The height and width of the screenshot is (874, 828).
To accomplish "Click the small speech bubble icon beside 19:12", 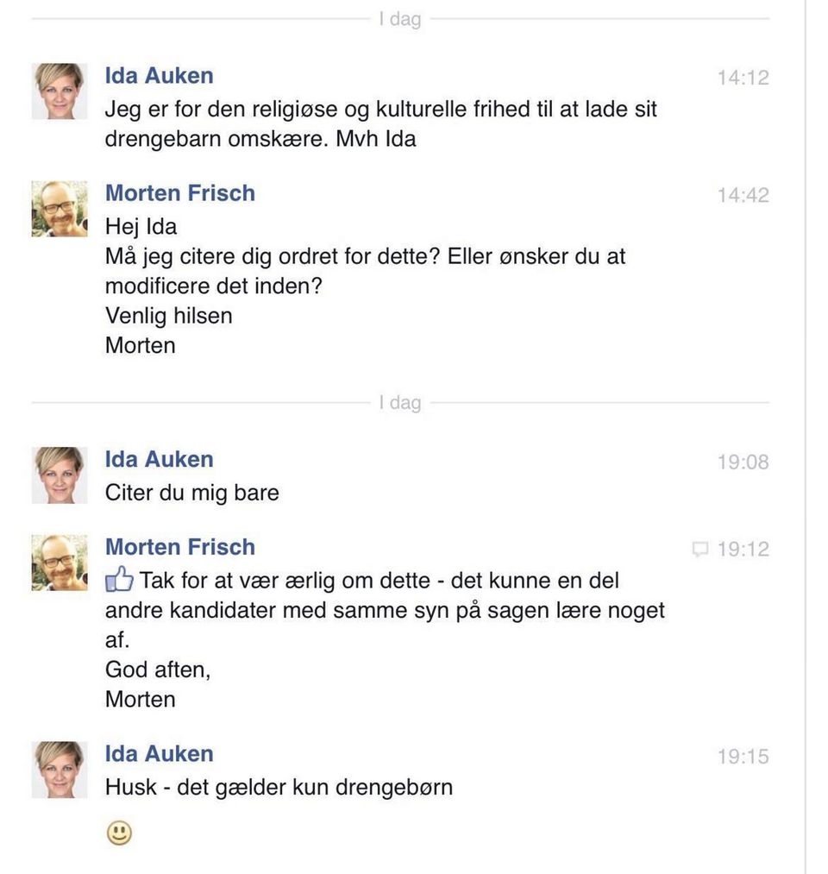I will (700, 549).
